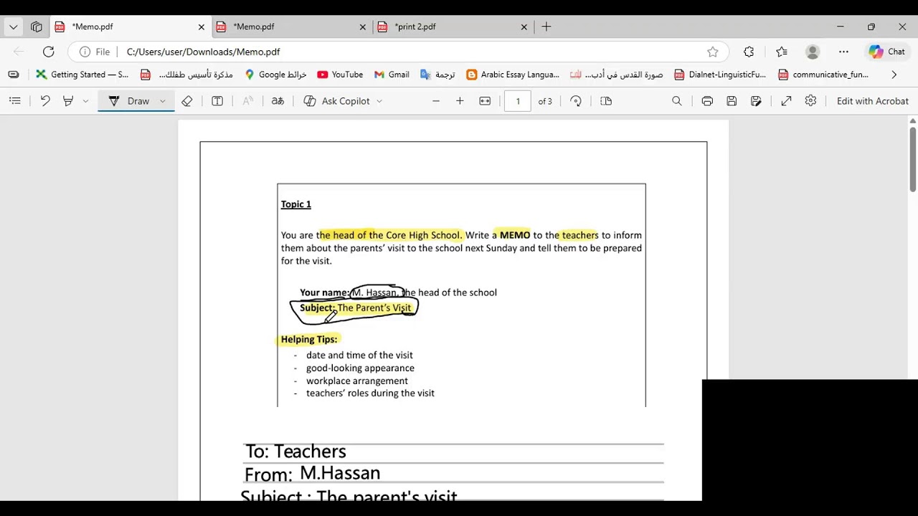Open the Google Maps bookmark
This screenshot has width=918, height=516.
[x=275, y=75]
